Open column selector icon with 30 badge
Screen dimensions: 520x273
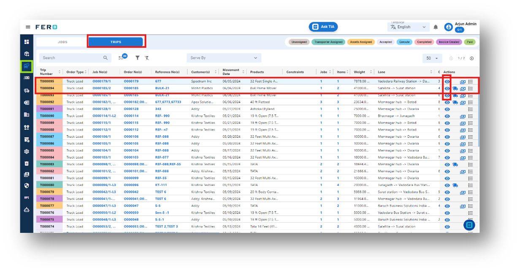(122, 57)
